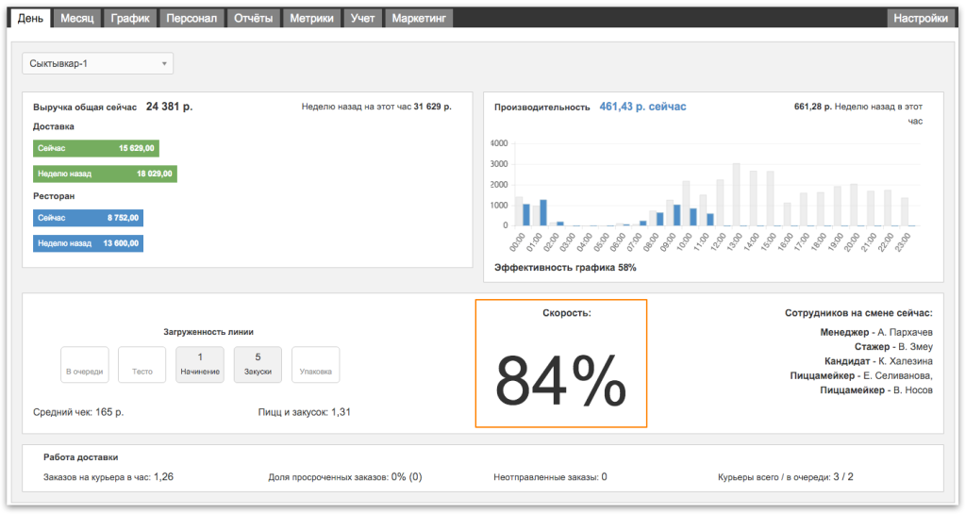Click the gray chart bar at 23:00

tap(905, 212)
